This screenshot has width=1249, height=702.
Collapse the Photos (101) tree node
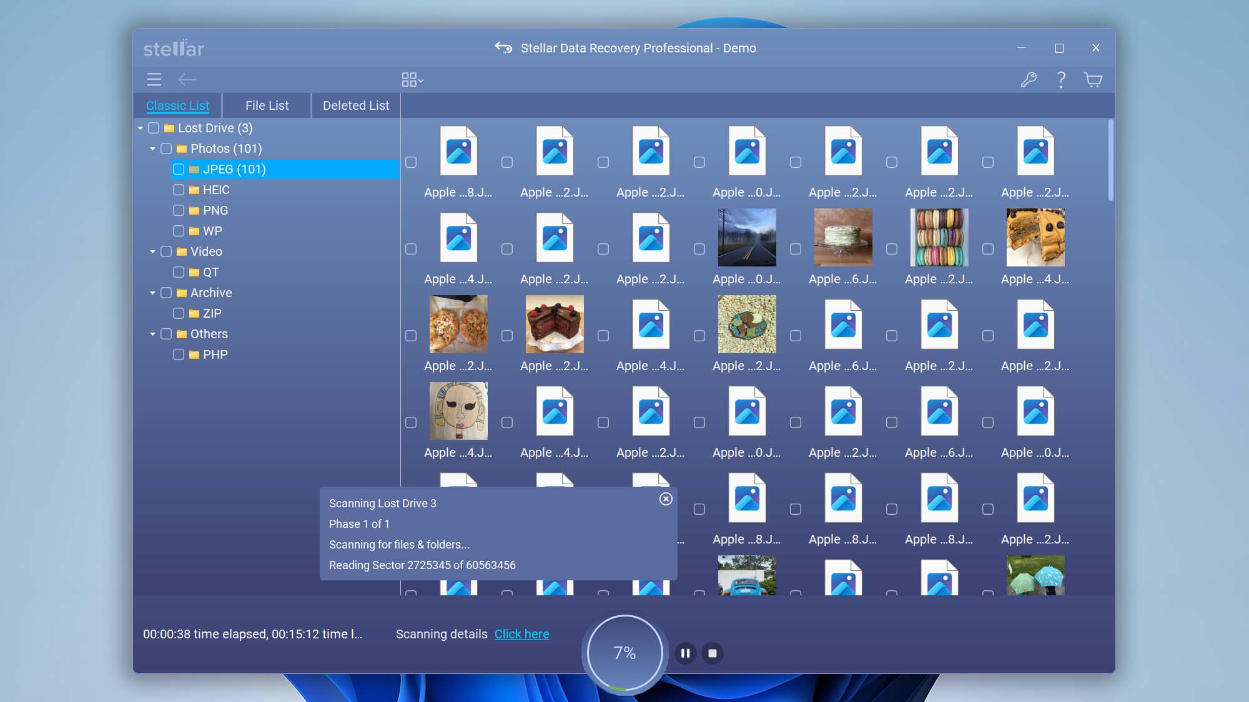tap(152, 149)
